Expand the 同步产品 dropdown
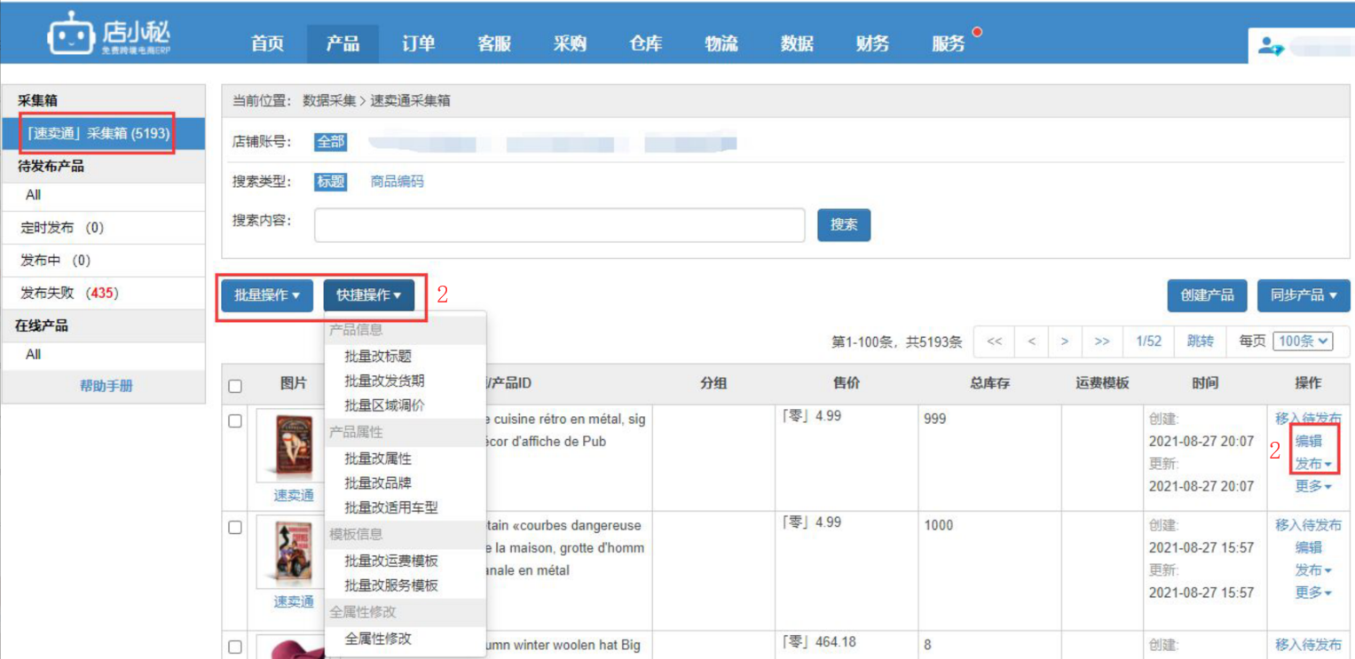The height and width of the screenshot is (659, 1355). [1304, 295]
